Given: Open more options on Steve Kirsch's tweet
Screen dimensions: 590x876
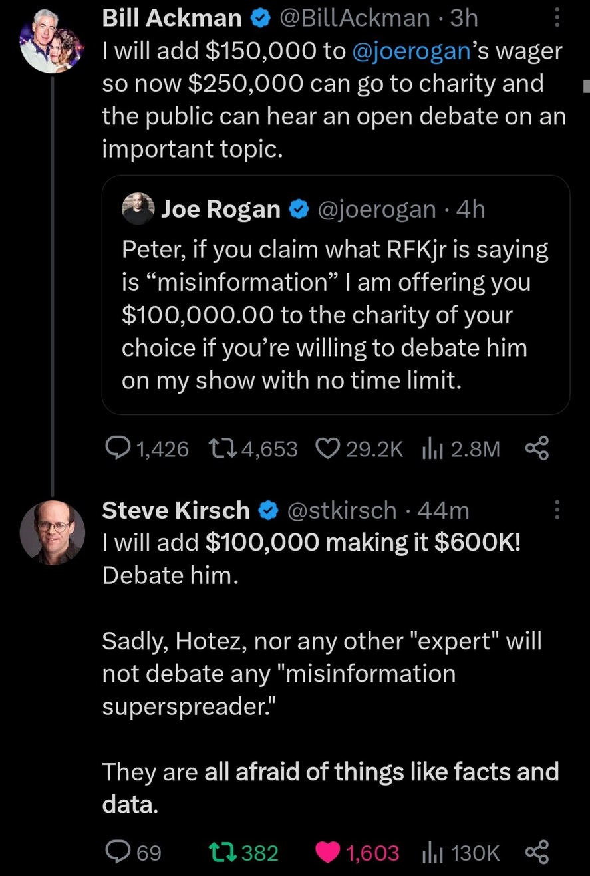Looking at the screenshot, I should coord(557,511).
